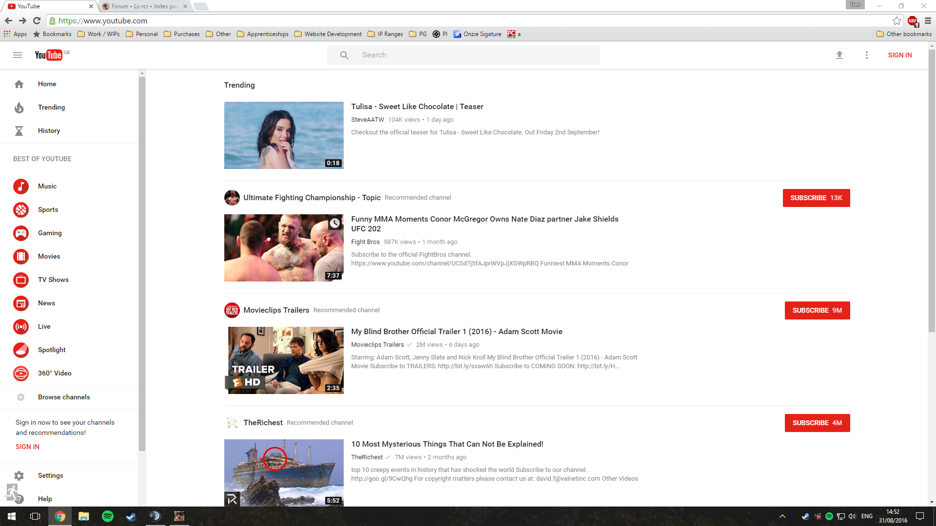The image size is (936, 526).
Task: Open the Tulisa Sweet Like Chocolate thumbnail
Action: click(284, 135)
